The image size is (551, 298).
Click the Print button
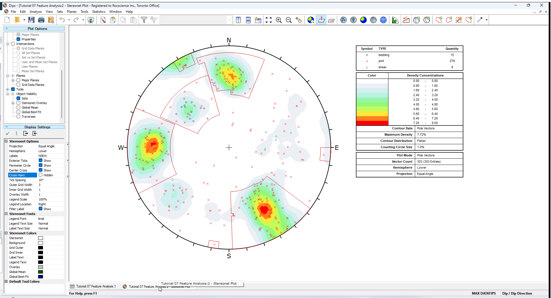point(41,20)
